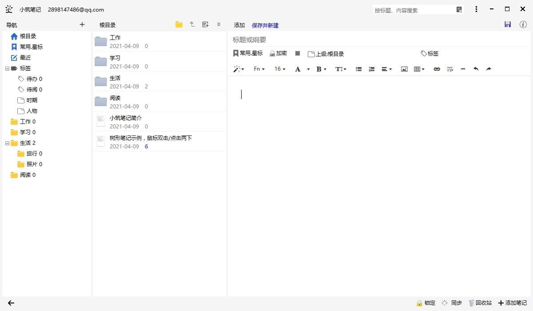
Task: Add a tag using 标签 in editor
Action: pyautogui.click(x=430, y=53)
